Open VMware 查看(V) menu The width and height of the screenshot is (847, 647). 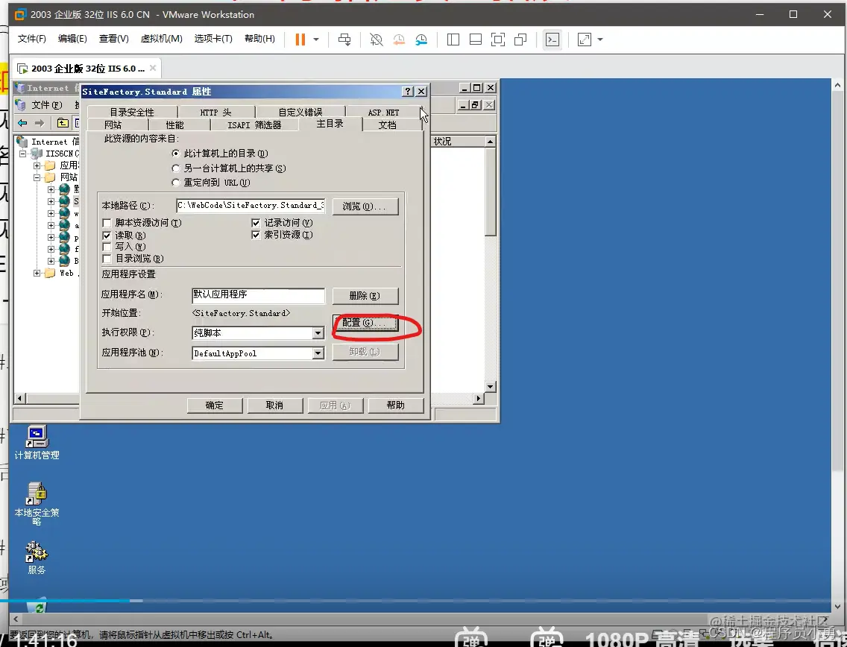[x=113, y=39]
